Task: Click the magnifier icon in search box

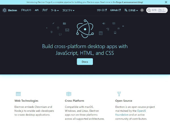Action: tap(149, 10)
